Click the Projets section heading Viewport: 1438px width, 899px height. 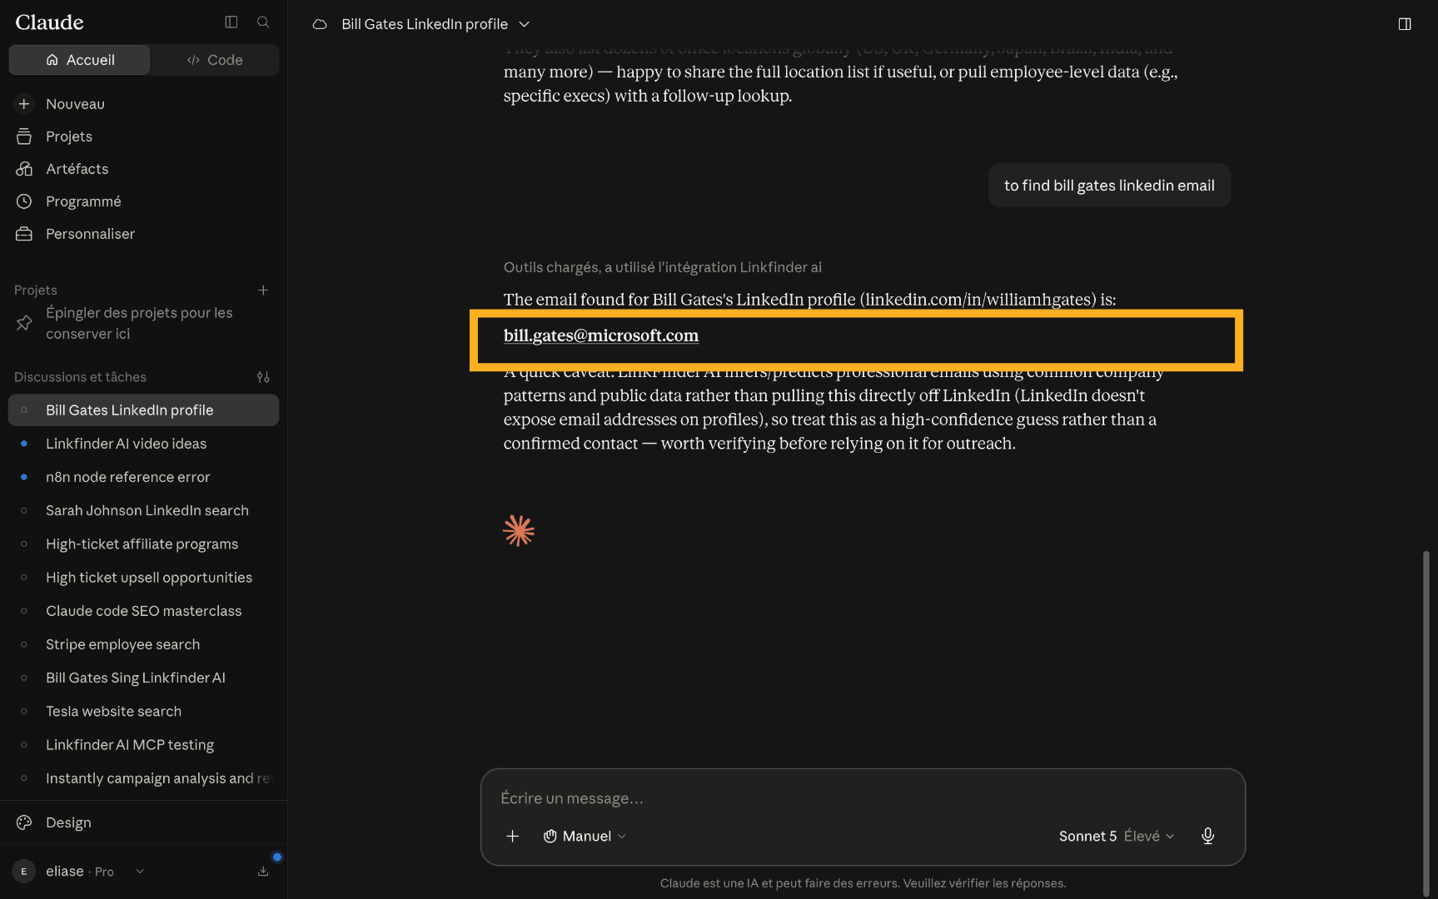(x=36, y=290)
